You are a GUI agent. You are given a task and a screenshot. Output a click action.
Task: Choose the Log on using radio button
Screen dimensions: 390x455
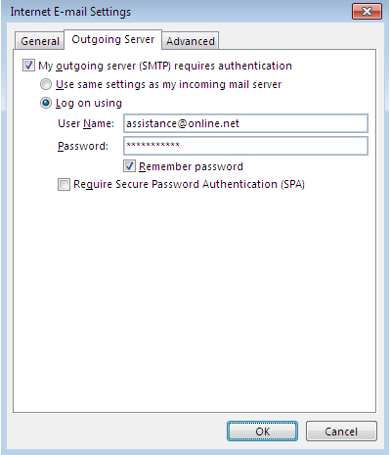pos(46,103)
